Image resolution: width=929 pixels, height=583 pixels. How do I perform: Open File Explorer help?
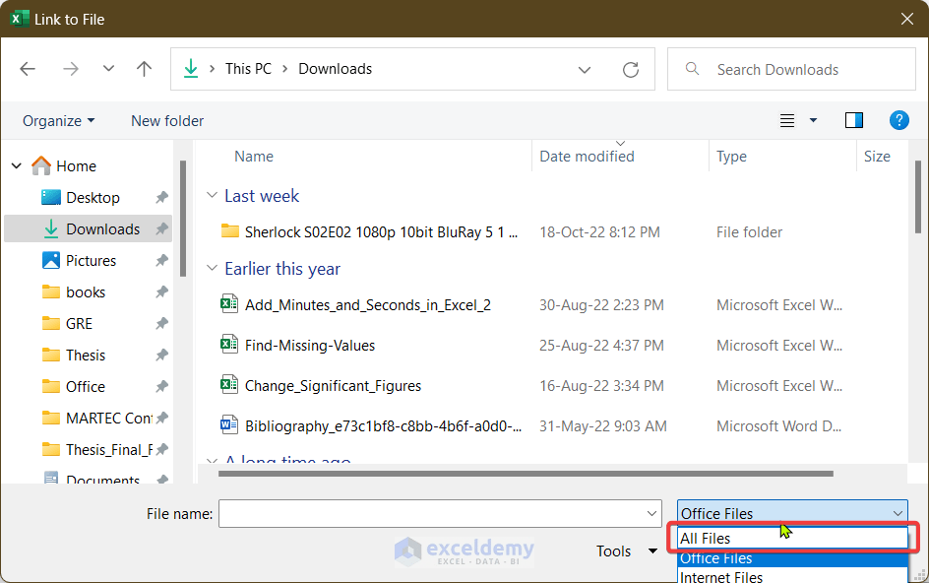coord(898,120)
